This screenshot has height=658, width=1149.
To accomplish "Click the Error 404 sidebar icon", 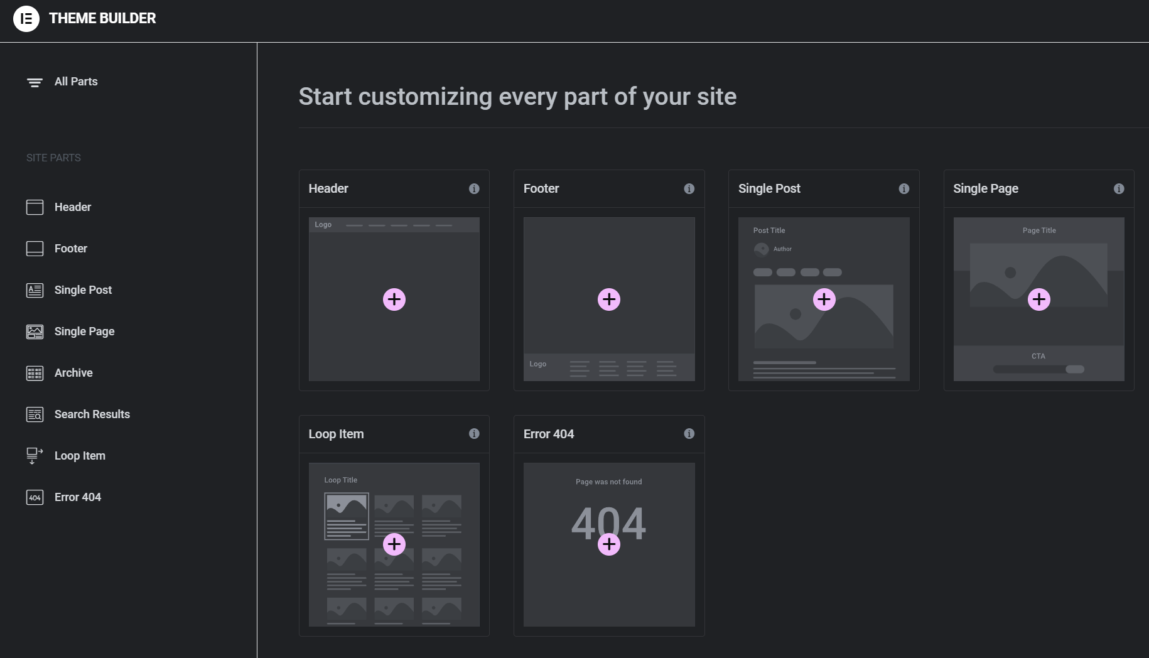I will (35, 497).
